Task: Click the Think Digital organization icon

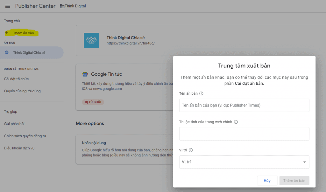Action: 62,6
